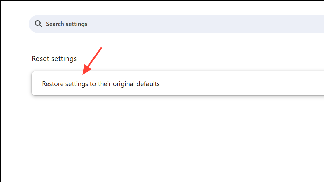Focus the Search settings field

point(176,24)
